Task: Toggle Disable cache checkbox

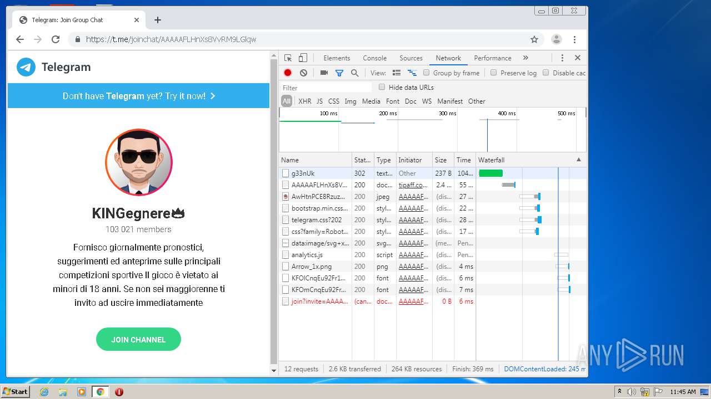Action: click(545, 73)
